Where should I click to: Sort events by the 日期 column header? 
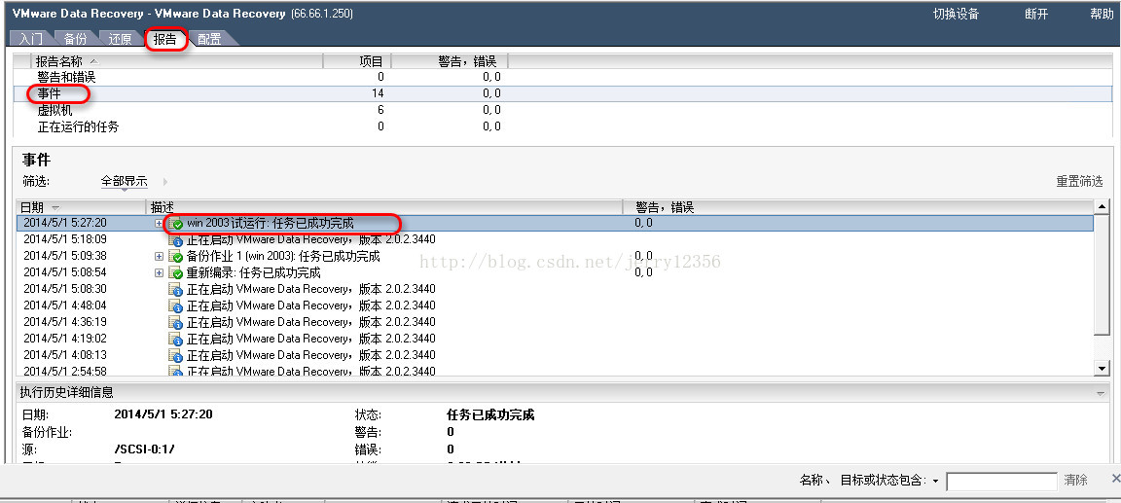click(82, 207)
